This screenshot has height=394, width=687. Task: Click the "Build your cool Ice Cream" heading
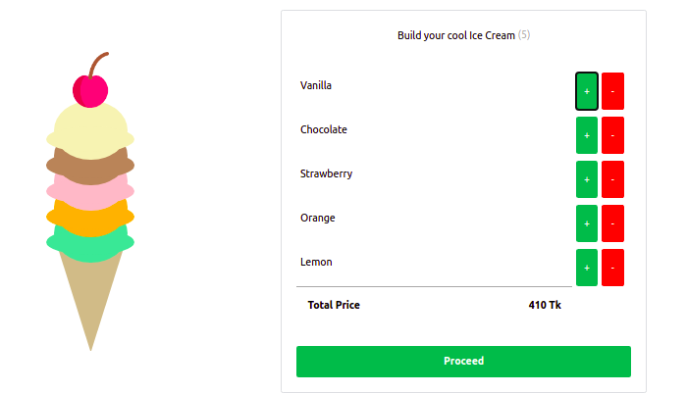[455, 35]
